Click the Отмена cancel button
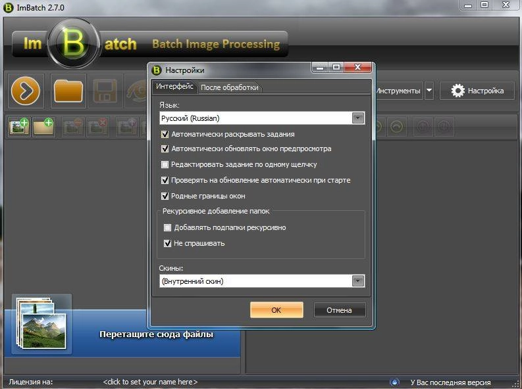 point(339,310)
